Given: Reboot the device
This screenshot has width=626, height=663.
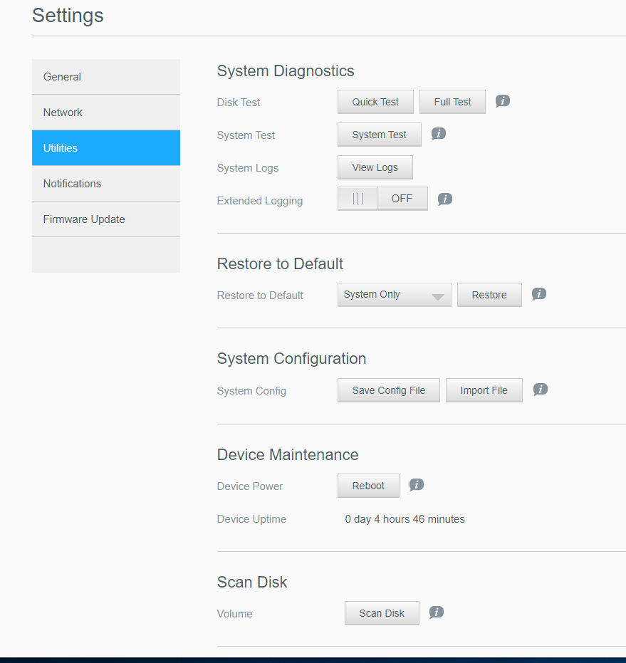Looking at the screenshot, I should 368,486.
